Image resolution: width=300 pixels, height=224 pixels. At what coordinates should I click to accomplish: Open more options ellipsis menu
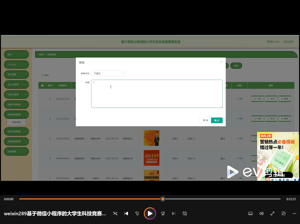pos(294,213)
